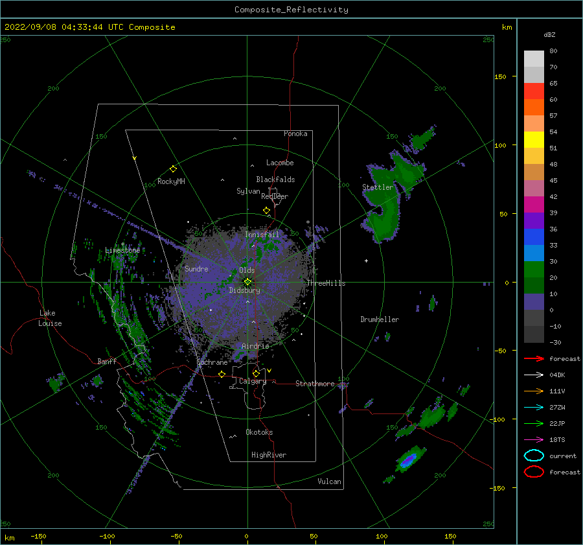Click the Innisfail label
Image resolution: width=583 pixels, height=545 pixels.
coord(262,235)
